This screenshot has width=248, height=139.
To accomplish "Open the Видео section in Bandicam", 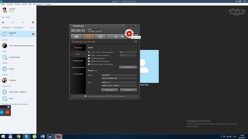I will pos(78,54).
